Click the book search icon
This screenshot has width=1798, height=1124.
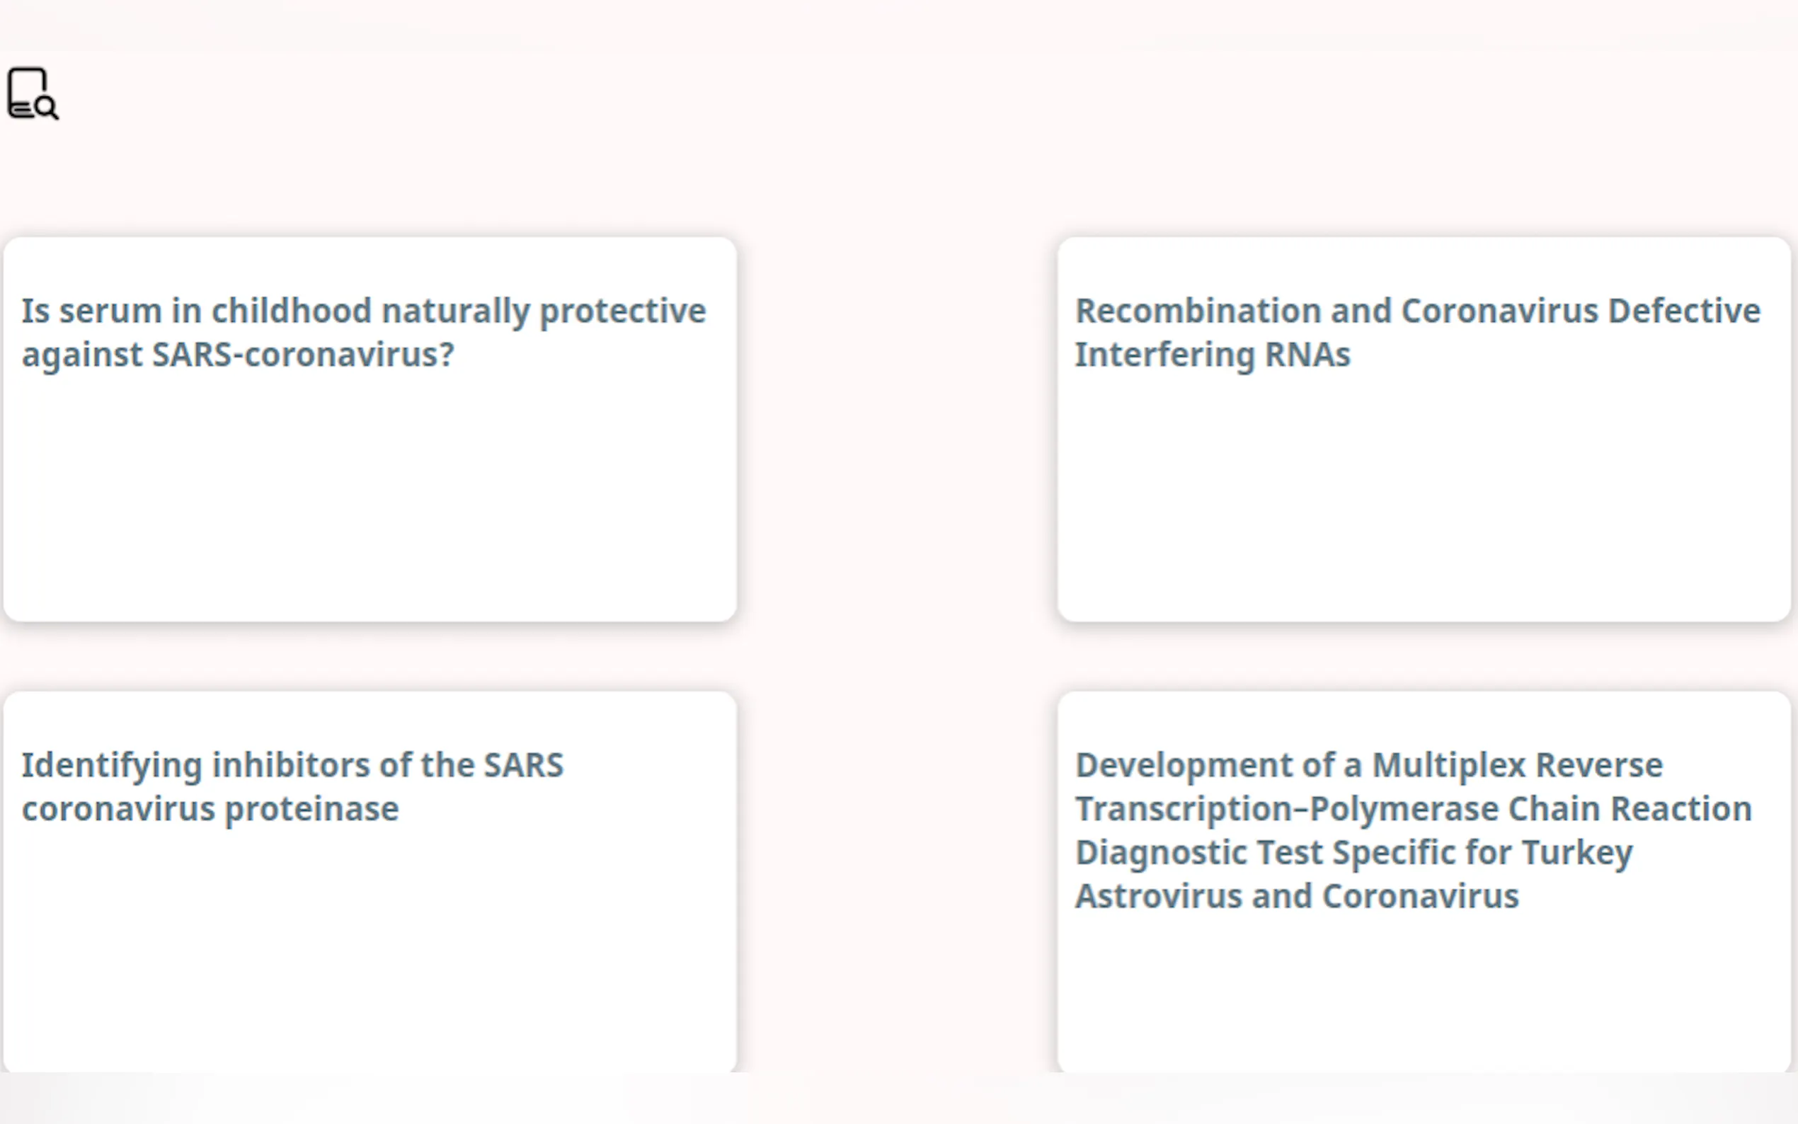[32, 93]
